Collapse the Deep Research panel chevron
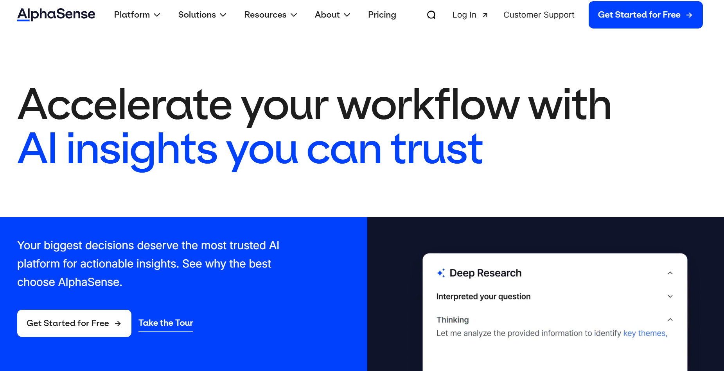724x371 pixels. tap(670, 273)
